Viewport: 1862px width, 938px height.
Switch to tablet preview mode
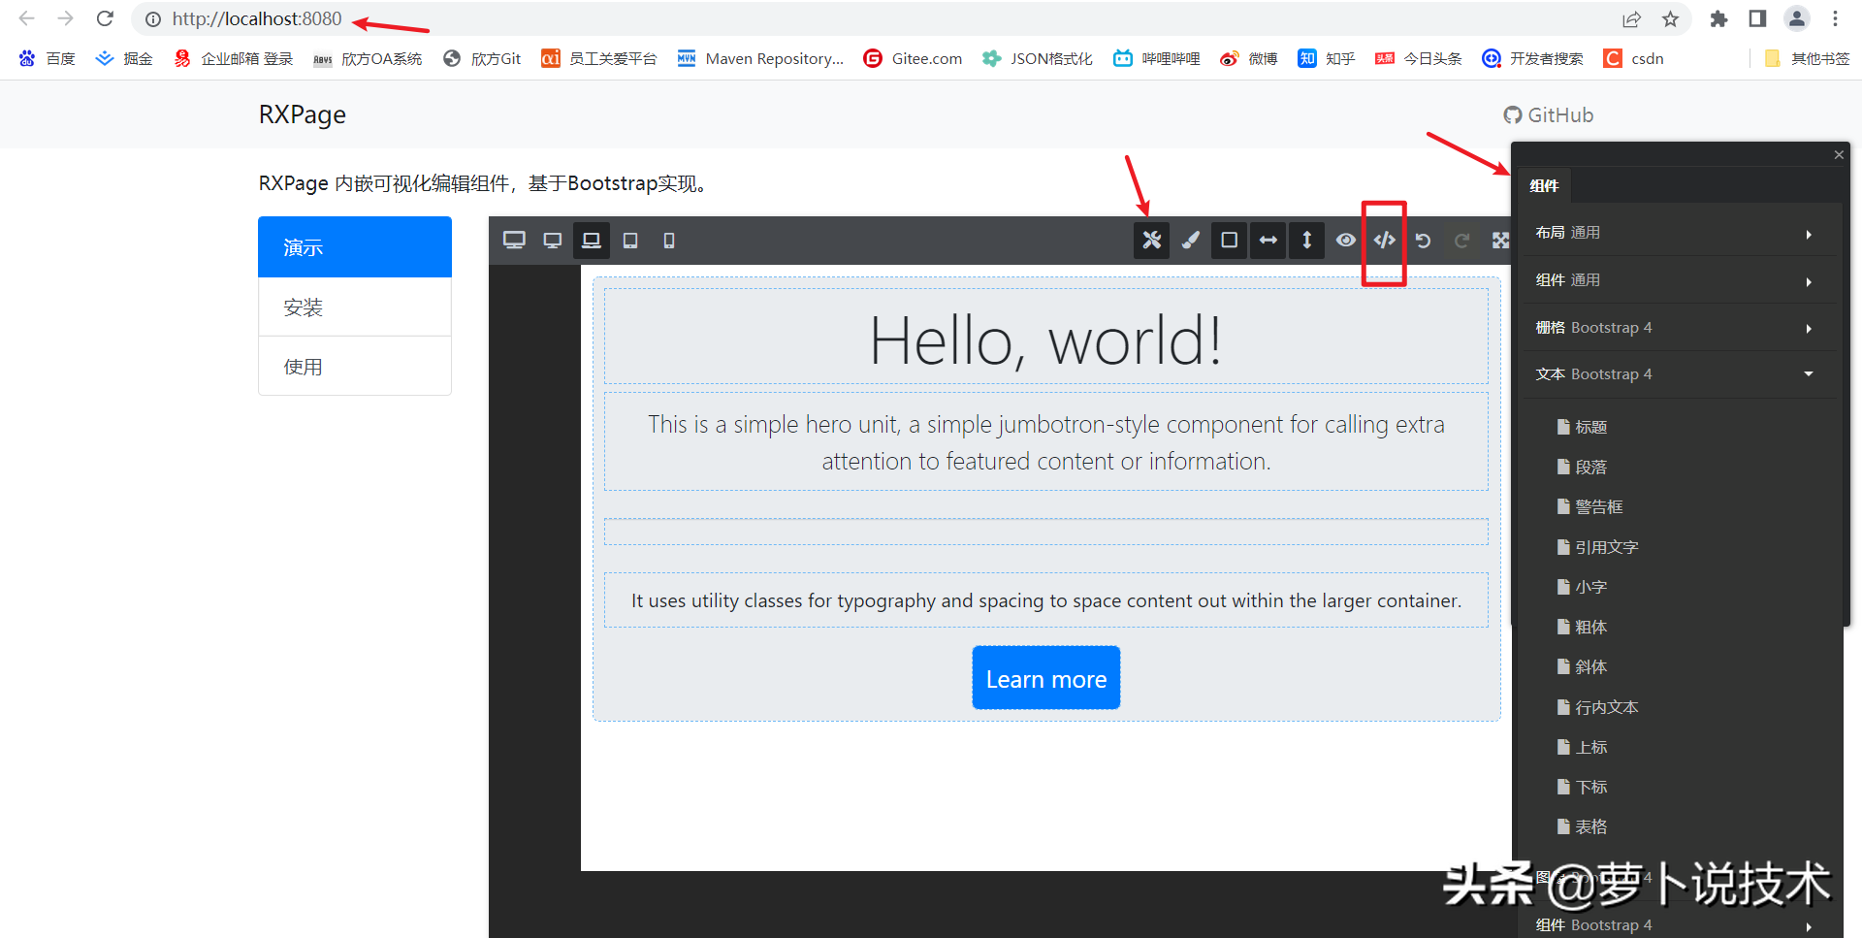pyautogui.click(x=630, y=240)
